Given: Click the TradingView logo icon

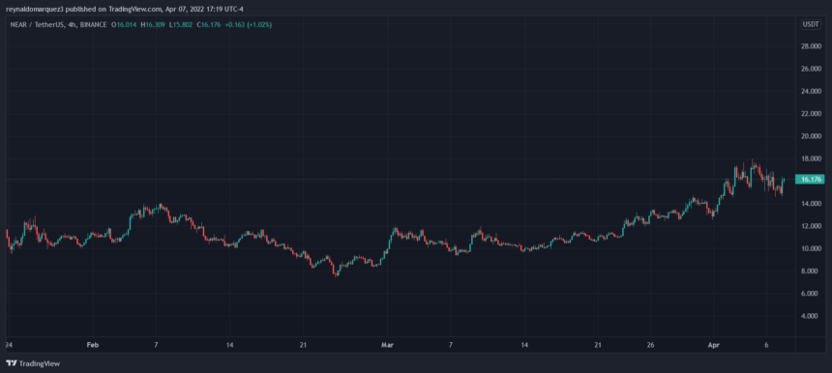Looking at the screenshot, I should (x=12, y=363).
